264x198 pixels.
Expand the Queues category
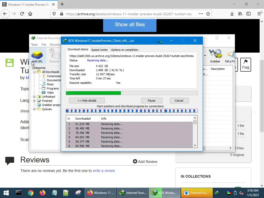tap(34, 109)
